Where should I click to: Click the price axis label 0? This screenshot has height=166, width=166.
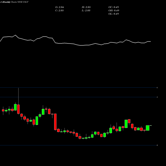coord(157,145)
